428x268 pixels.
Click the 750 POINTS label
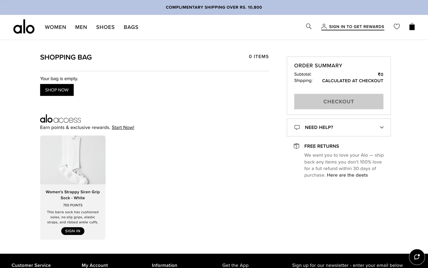click(x=73, y=205)
